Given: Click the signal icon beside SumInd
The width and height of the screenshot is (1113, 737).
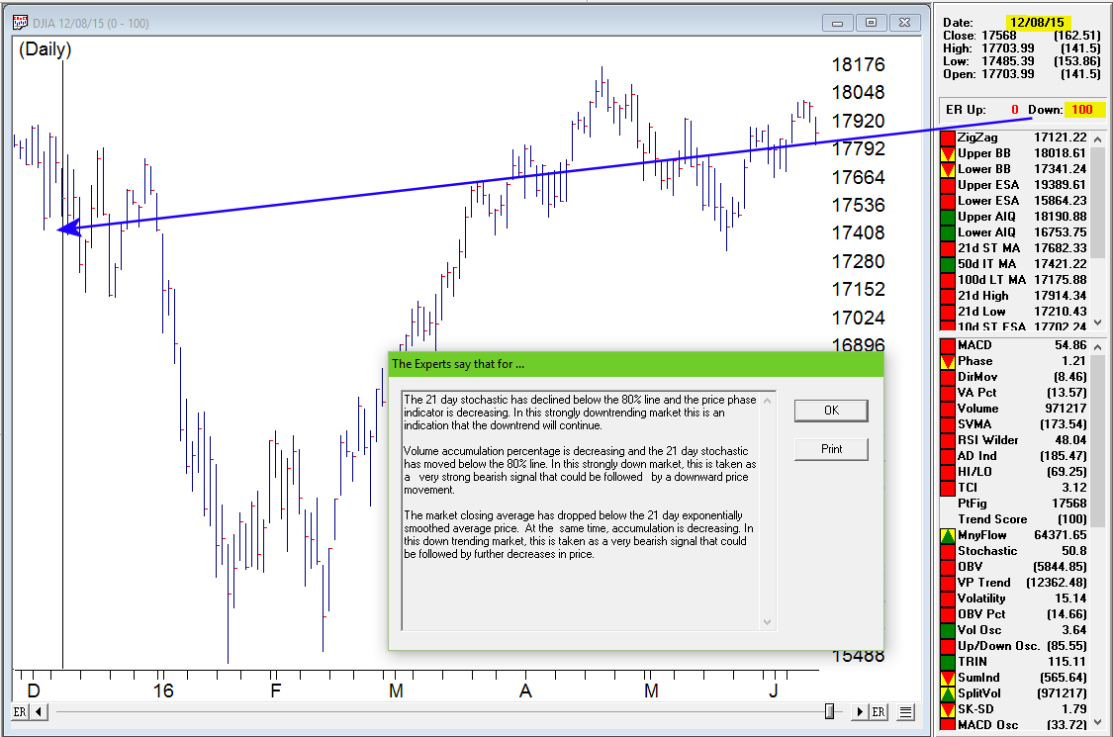Looking at the screenshot, I should pos(947,678).
